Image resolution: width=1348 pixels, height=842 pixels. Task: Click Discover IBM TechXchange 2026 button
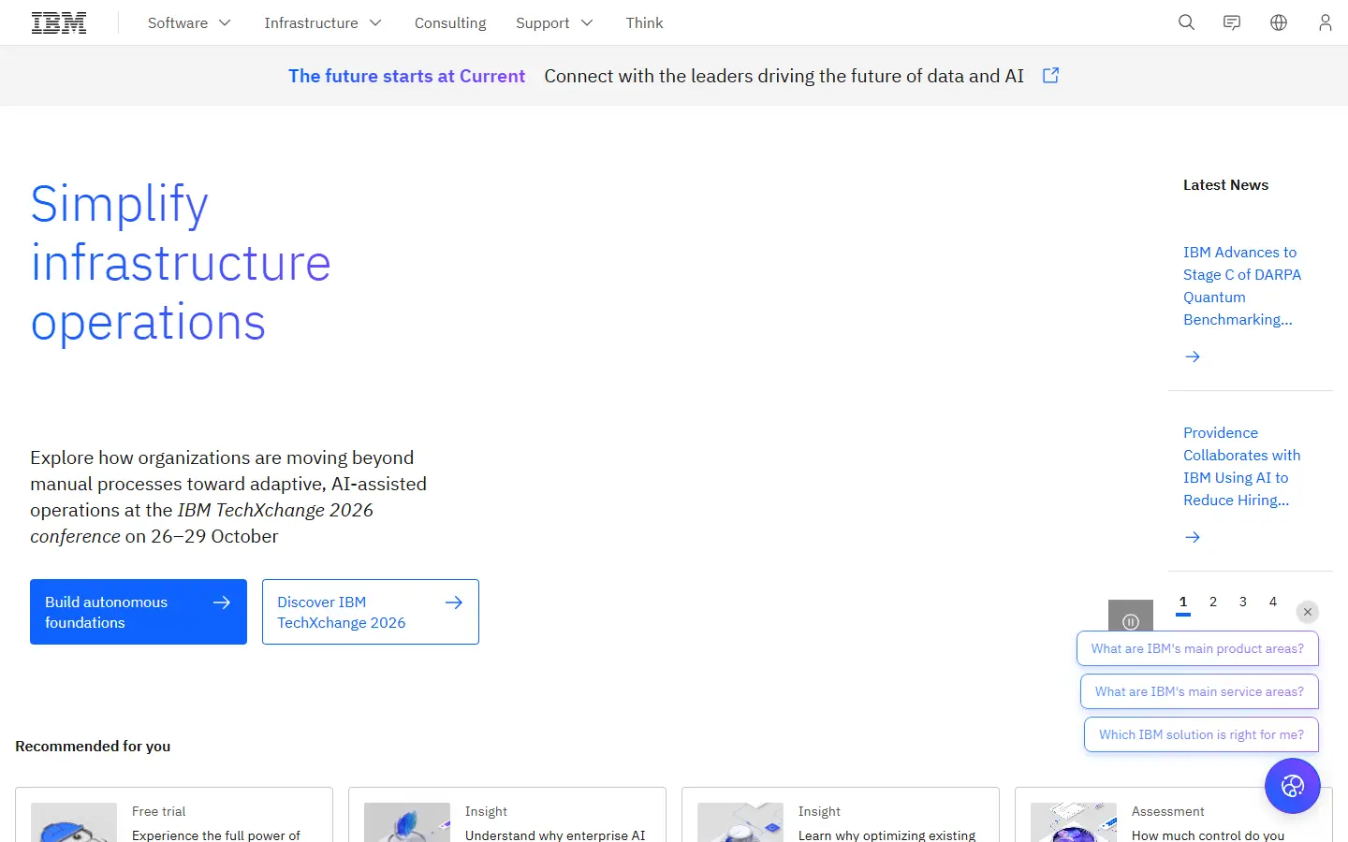371,612
